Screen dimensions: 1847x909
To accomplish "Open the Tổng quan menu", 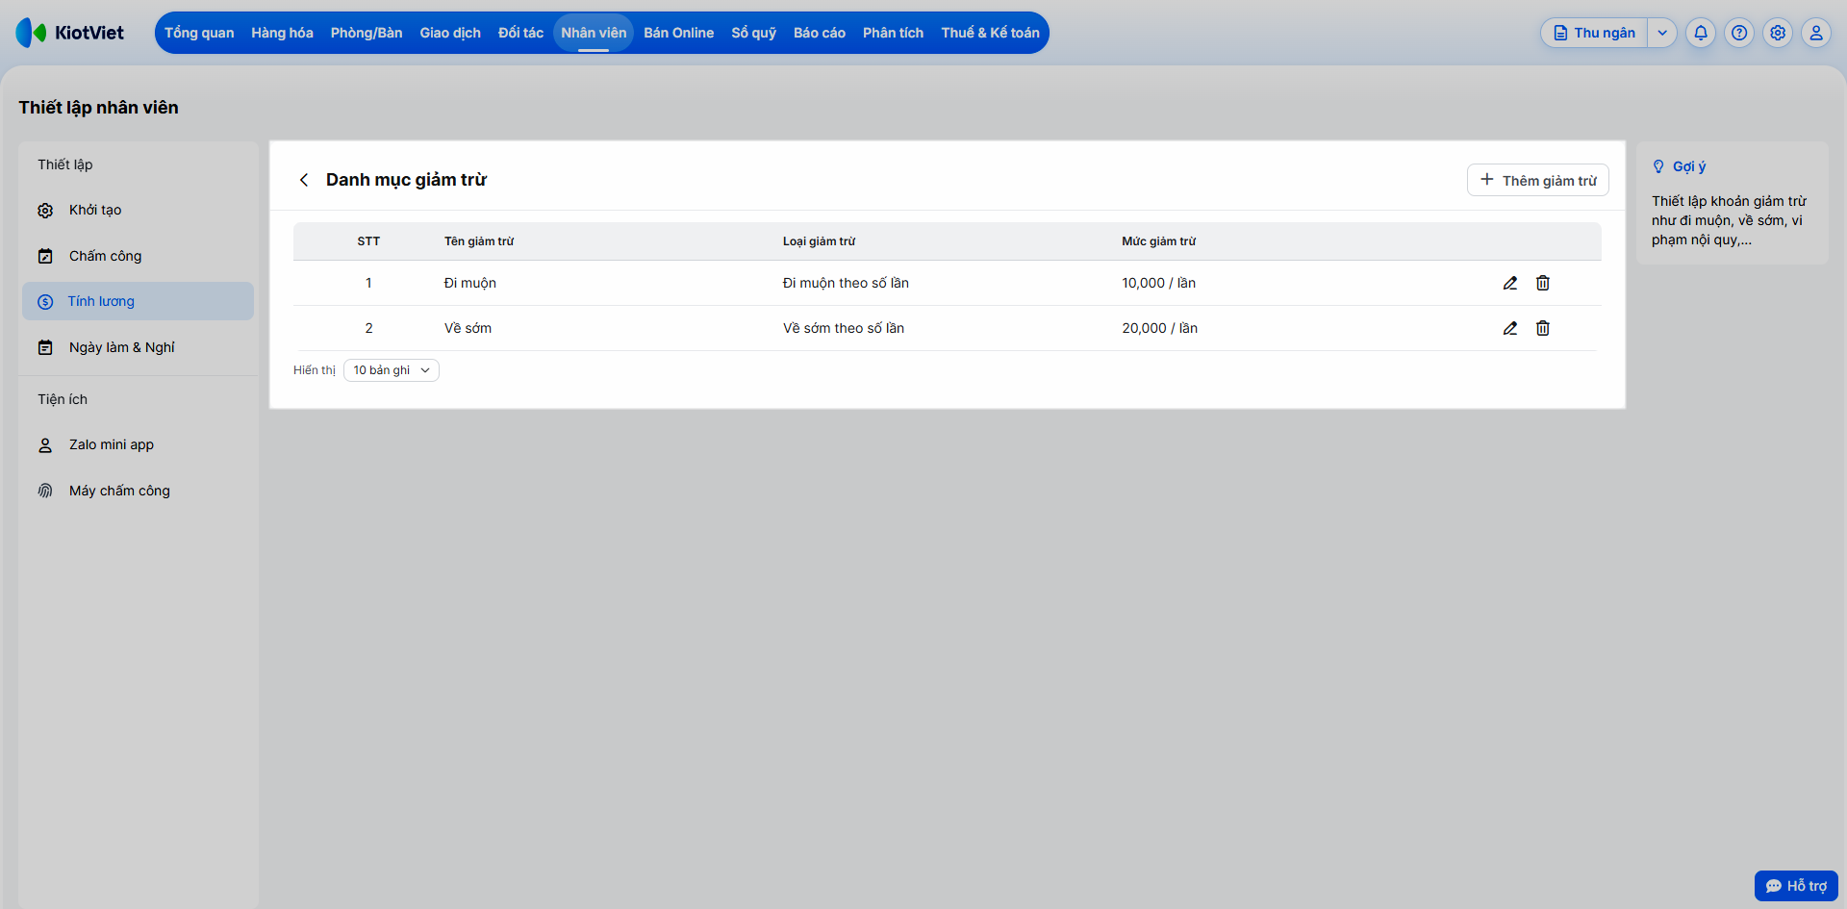I will pyautogui.click(x=199, y=33).
